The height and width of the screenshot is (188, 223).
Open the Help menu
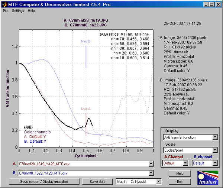[31, 11]
